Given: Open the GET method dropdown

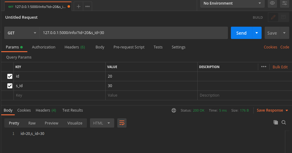Looking at the screenshot, I should pyautogui.click(x=22, y=33).
